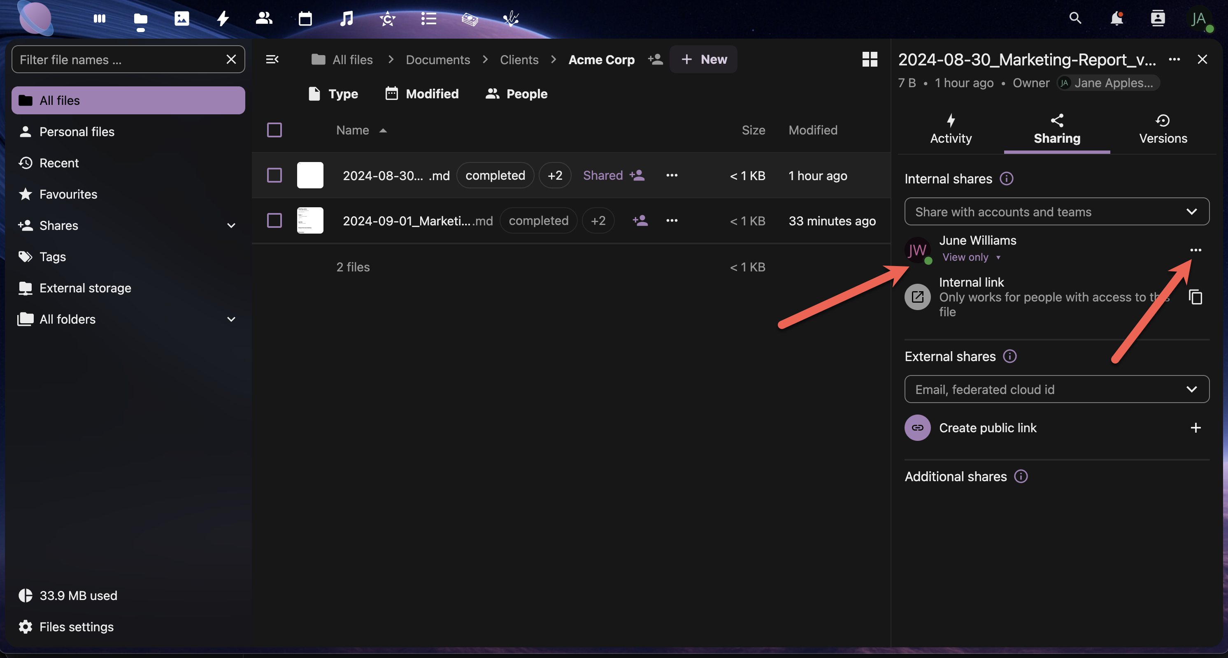The image size is (1228, 658).
Task: Open the Photos app icon
Action: pyautogui.click(x=181, y=19)
